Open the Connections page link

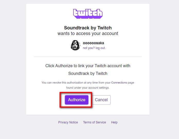pyautogui.click(x=119, y=83)
